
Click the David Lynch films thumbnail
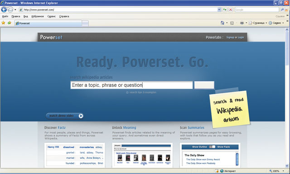tap(142, 155)
